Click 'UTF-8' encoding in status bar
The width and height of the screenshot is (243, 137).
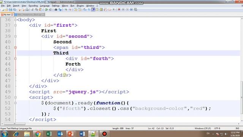217,129
